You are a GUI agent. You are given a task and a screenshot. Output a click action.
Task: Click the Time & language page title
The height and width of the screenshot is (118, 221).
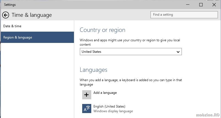pyautogui.click(x=32, y=15)
